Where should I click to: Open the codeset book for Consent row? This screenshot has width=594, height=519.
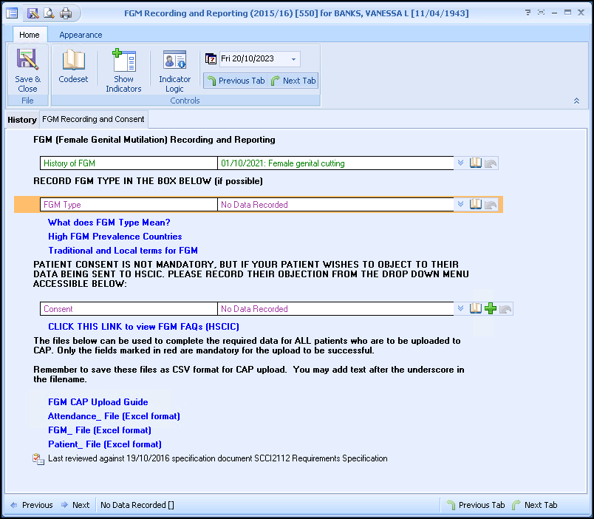(x=476, y=308)
